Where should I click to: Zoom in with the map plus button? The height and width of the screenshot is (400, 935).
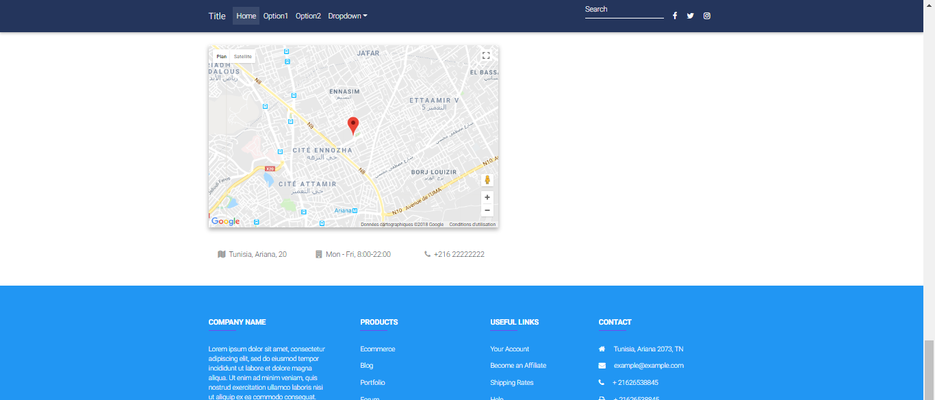click(487, 197)
